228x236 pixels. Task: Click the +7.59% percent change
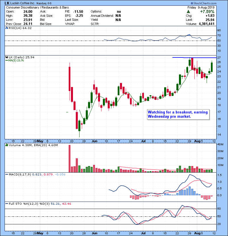tap(207, 12)
